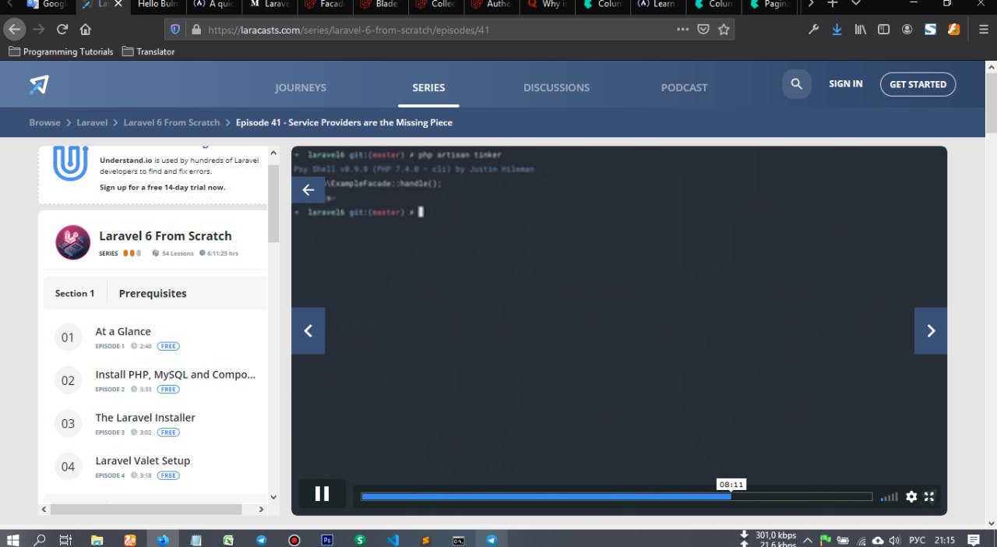Go back to the previous browser page

click(x=14, y=30)
